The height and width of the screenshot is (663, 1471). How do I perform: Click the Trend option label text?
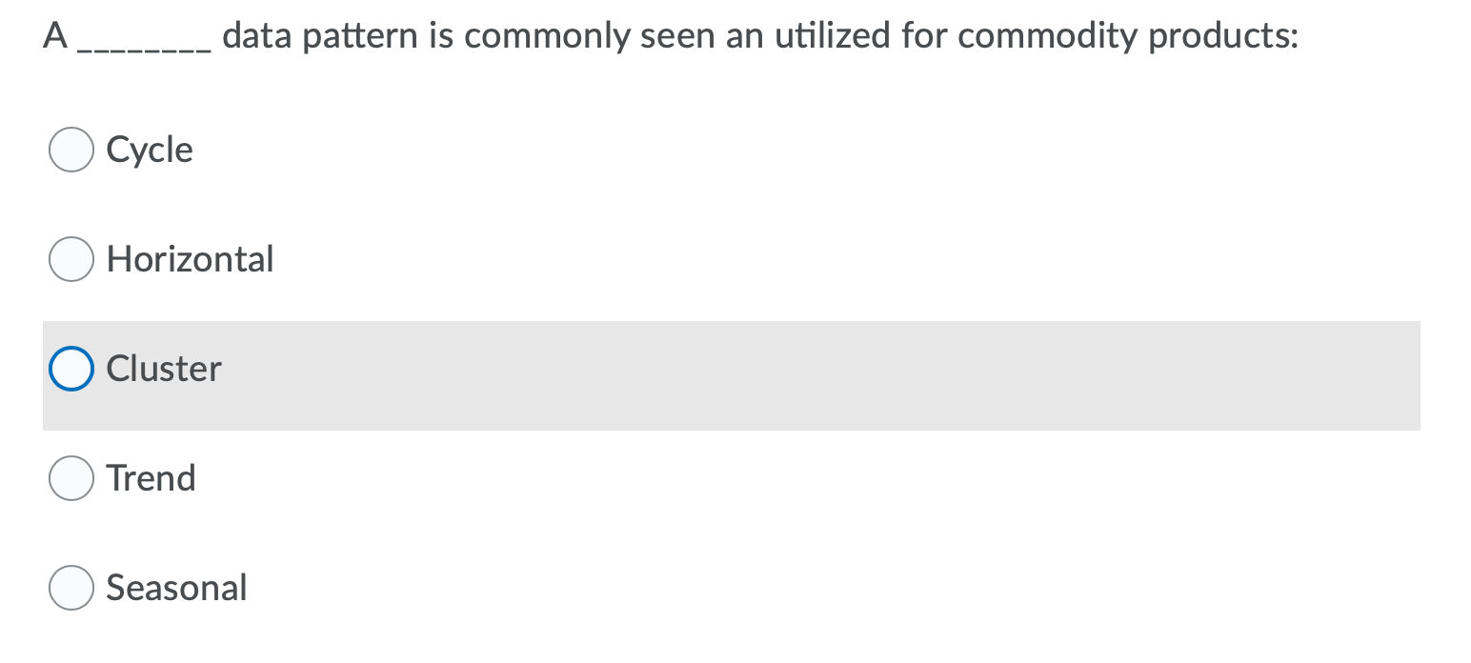pyautogui.click(x=150, y=477)
